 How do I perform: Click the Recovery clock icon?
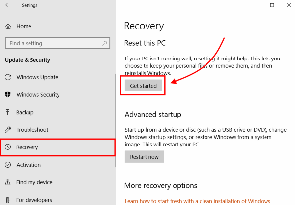point(8,147)
